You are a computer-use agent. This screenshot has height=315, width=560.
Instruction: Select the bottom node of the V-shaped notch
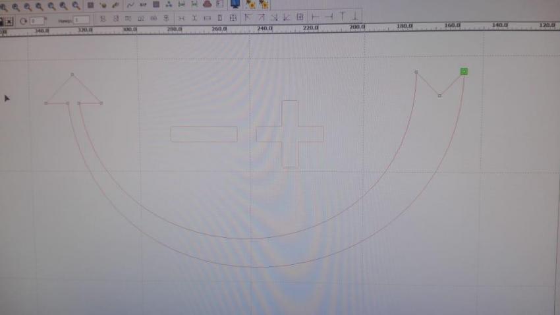click(439, 96)
